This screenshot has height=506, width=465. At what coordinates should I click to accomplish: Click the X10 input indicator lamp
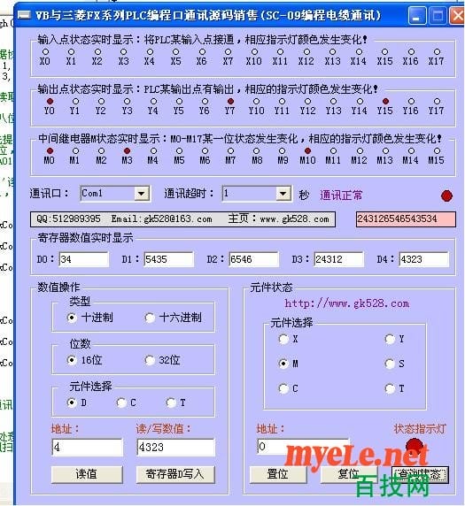coord(254,51)
